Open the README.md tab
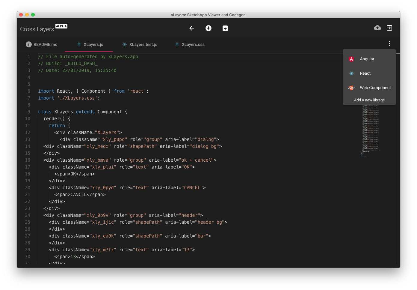The image size is (417, 290). pos(41,44)
